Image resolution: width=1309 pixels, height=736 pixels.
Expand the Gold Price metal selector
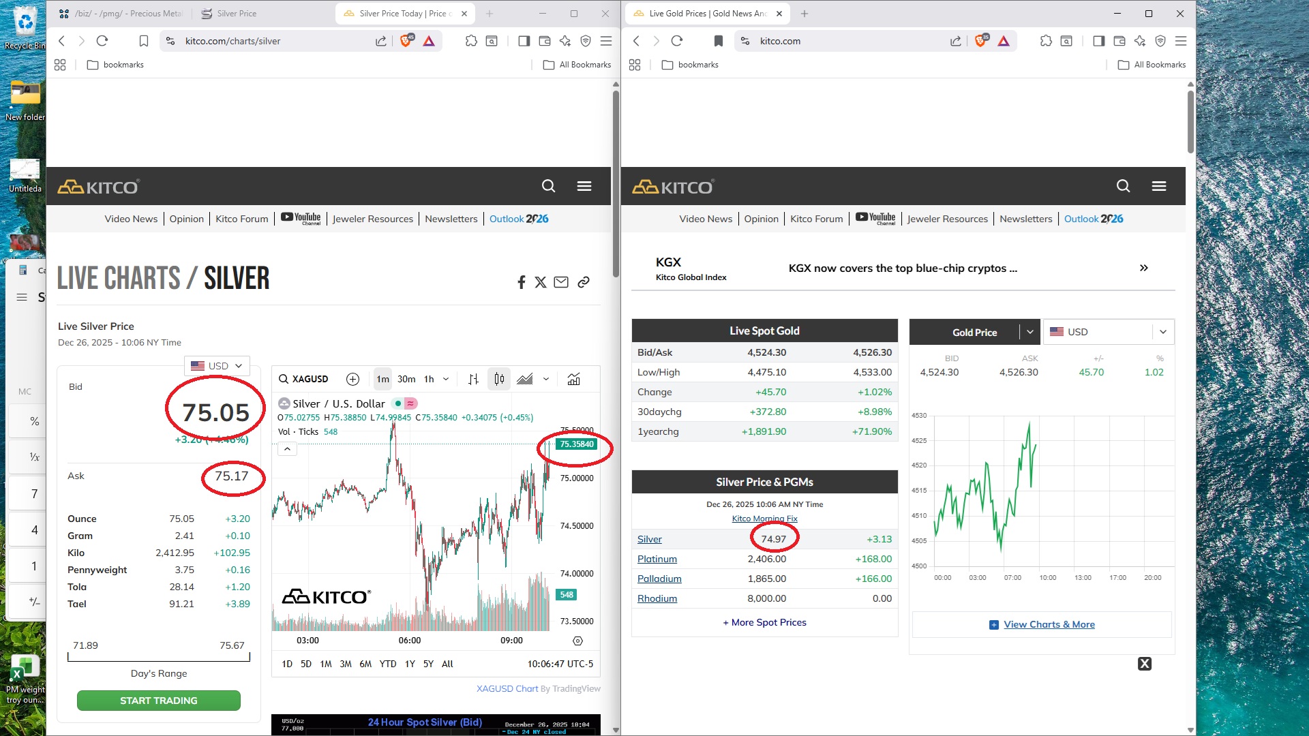pyautogui.click(x=1029, y=332)
